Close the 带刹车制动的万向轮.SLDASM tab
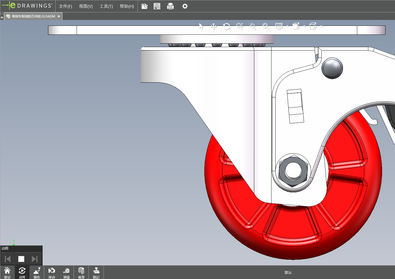 point(59,16)
